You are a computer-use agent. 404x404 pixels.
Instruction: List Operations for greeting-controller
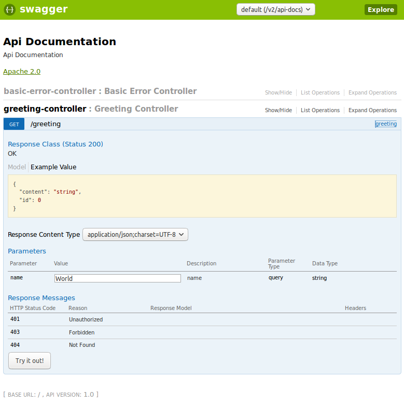click(x=320, y=110)
